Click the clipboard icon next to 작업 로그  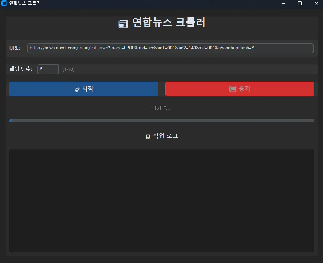[148, 137]
